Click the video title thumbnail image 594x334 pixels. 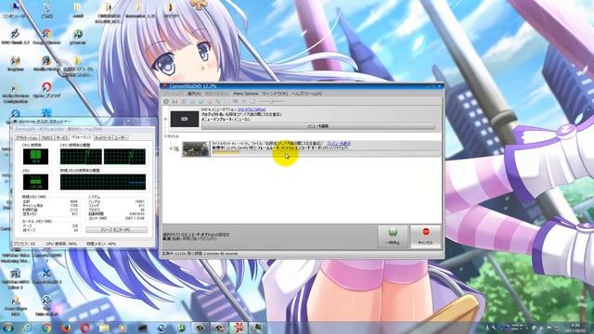(x=196, y=148)
